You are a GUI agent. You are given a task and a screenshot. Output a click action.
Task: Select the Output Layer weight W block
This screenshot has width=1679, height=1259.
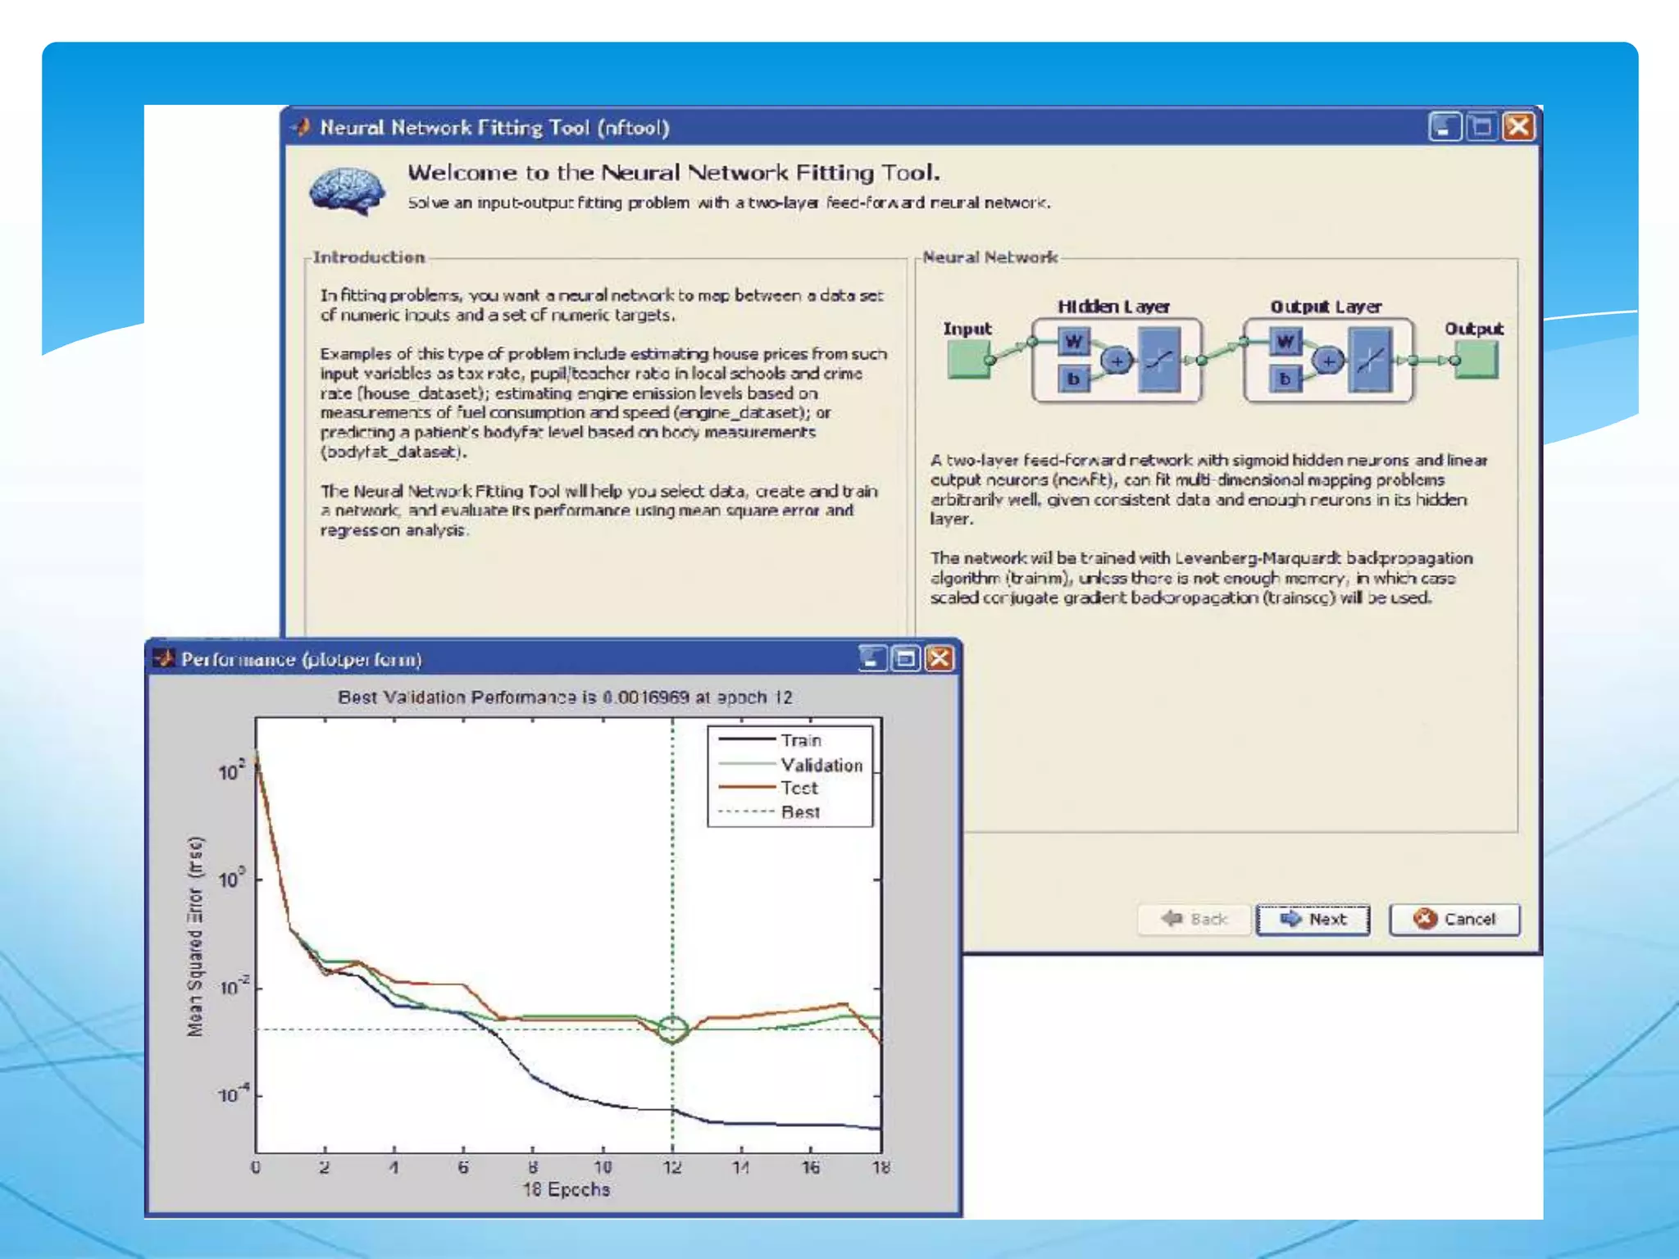pyautogui.click(x=1285, y=341)
